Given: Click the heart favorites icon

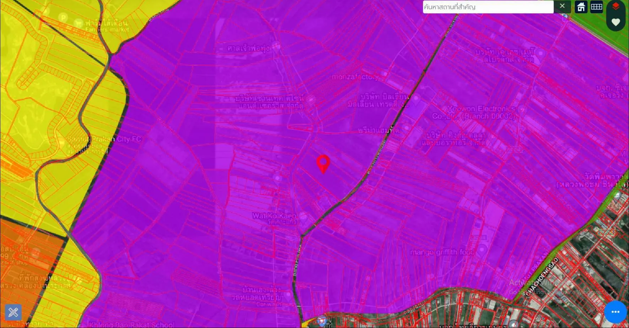Looking at the screenshot, I should point(615,22).
